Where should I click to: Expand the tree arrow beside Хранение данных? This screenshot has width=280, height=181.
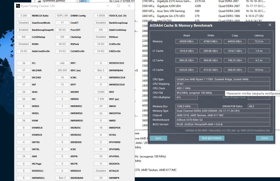coord(35,1)
